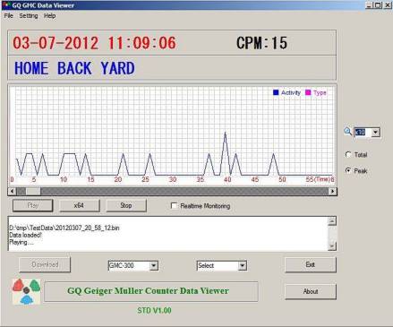
Task: Select the Peak radio button
Action: pos(348,170)
